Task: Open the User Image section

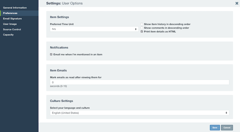Action: coord(10,24)
